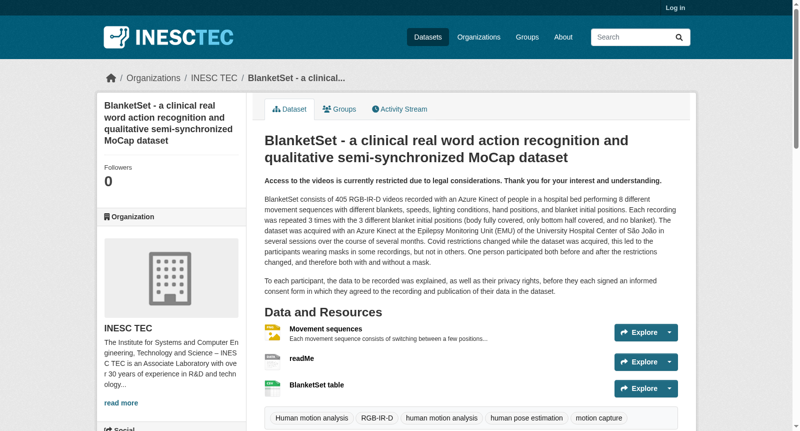This screenshot has width=800, height=431.
Task: Open the Organizations menu item
Action: coord(479,37)
